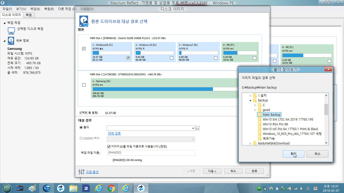Screen dimensions: 344x193
Task: Collapse the Backup folder node
Action: pos(250,100)
